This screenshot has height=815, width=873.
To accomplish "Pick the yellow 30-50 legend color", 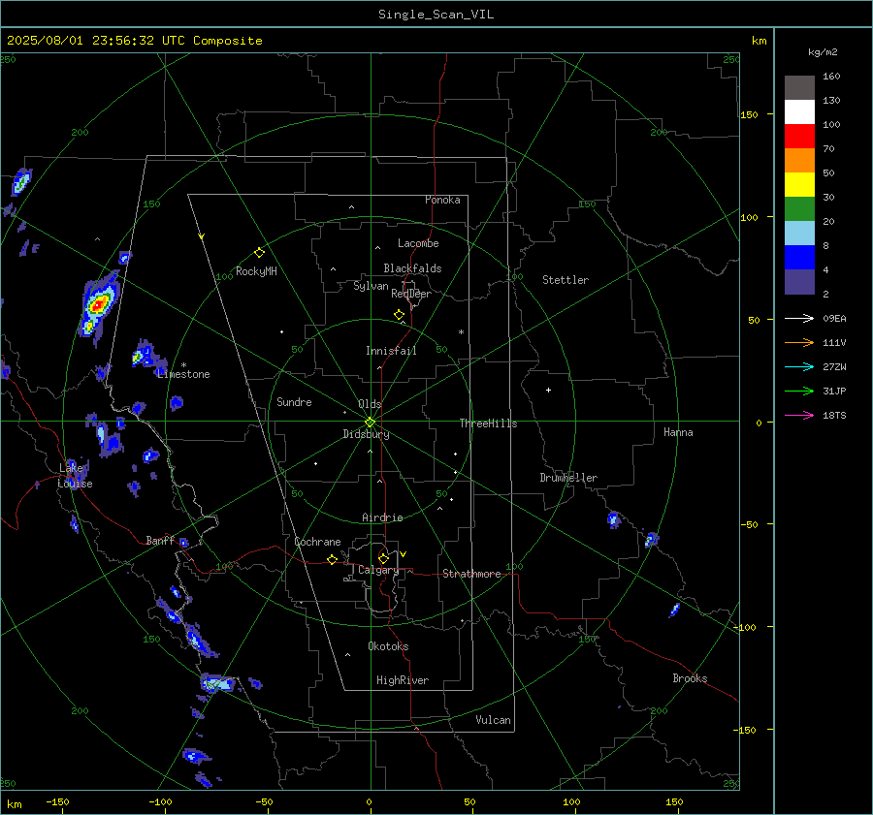I will pyautogui.click(x=799, y=185).
